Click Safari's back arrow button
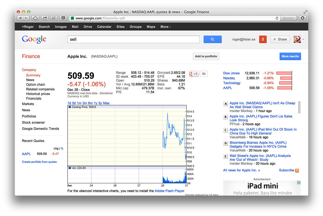Image resolution: width=323 pixels, height=216 pixels. pyautogui.click(x=20, y=18)
